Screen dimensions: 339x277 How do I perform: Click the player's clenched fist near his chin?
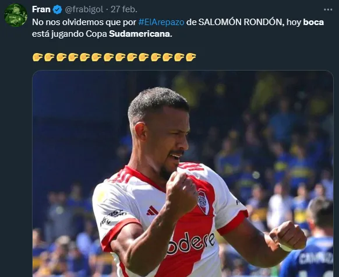pyautogui.click(x=181, y=192)
